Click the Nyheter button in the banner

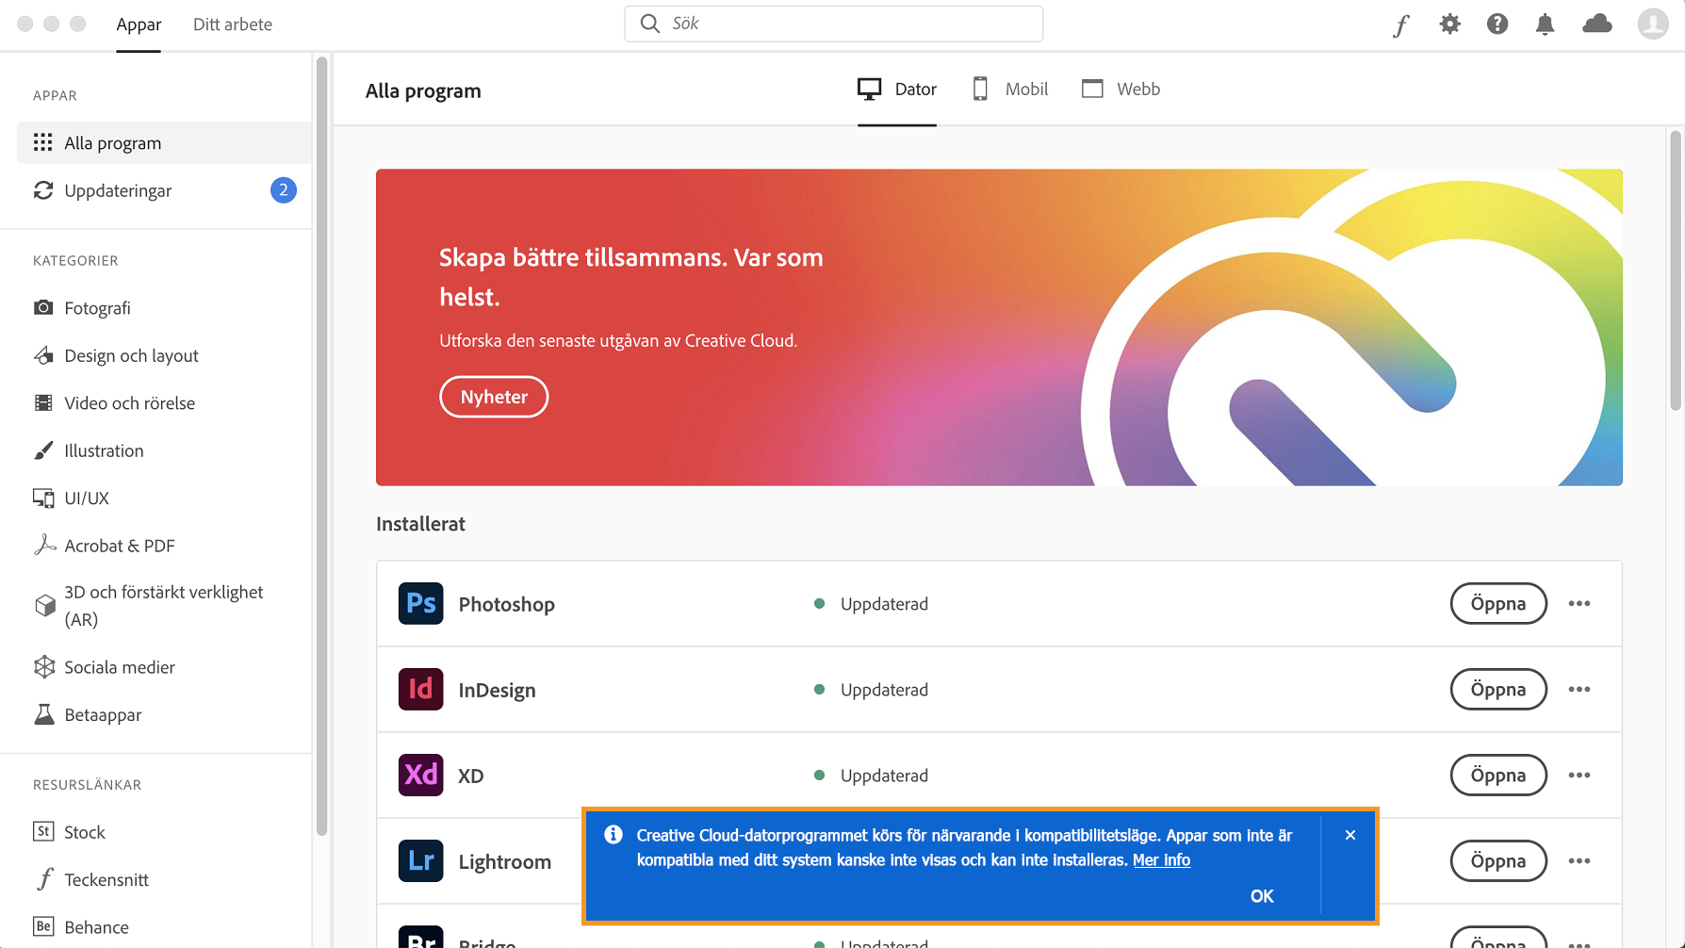pyautogui.click(x=493, y=397)
